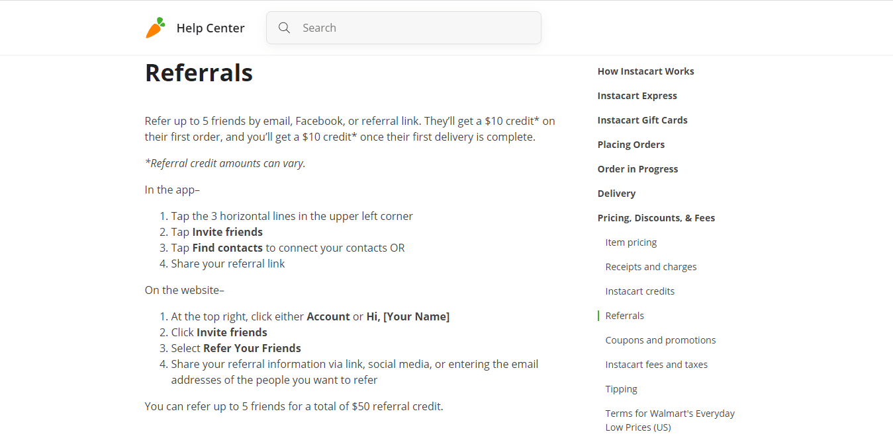
Task: Expand the Instacart Express section
Action: pyautogui.click(x=637, y=96)
